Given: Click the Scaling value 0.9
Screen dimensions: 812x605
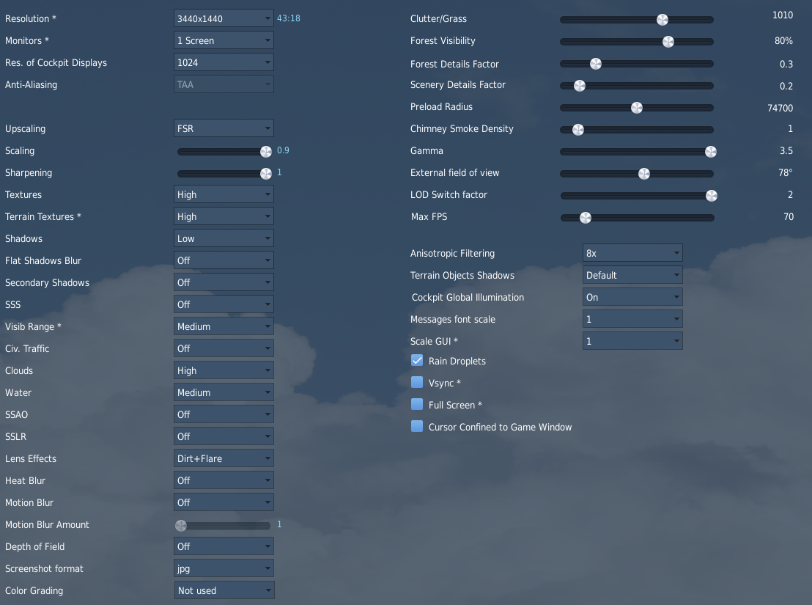Looking at the screenshot, I should [x=284, y=150].
